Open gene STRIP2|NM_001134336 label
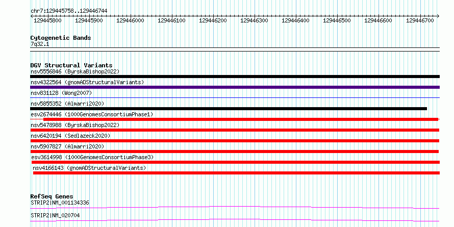Viewport: 454px width, 227px height. [x=60, y=203]
